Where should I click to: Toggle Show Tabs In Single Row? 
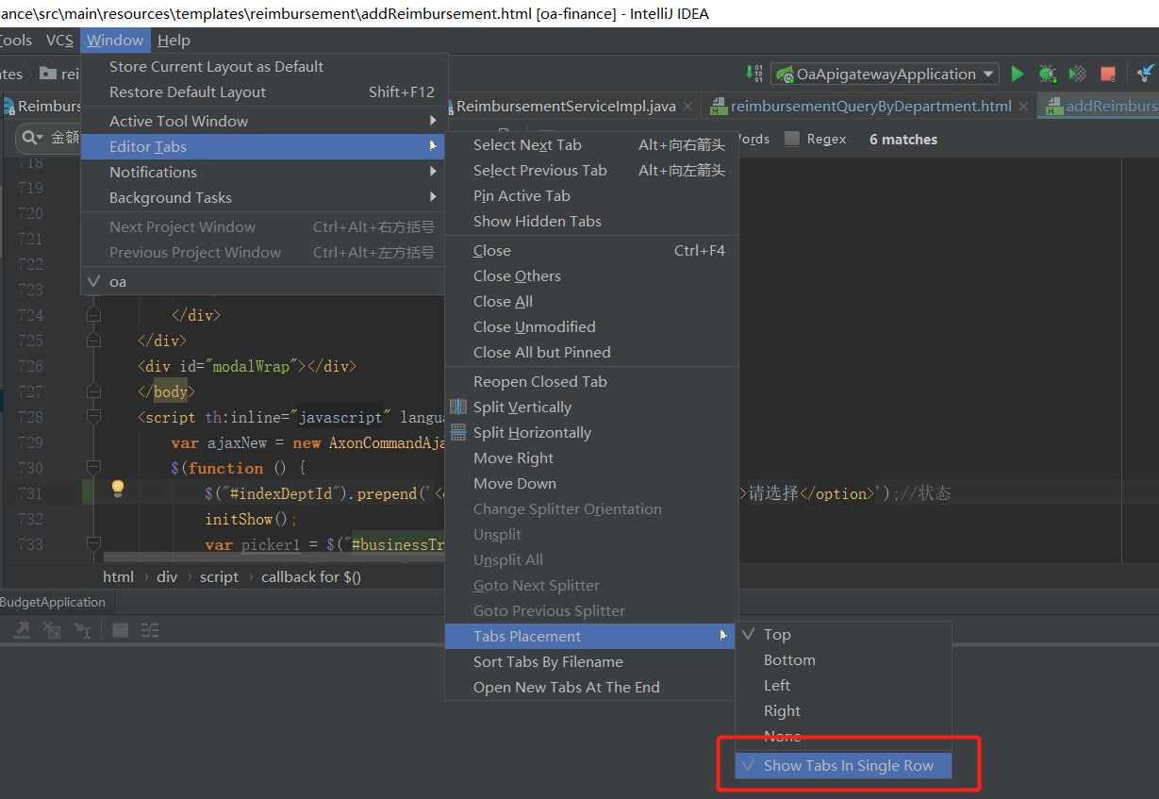coord(844,766)
